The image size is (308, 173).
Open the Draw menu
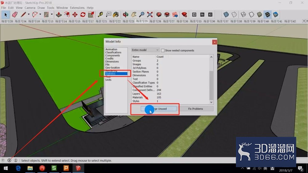point(41,8)
